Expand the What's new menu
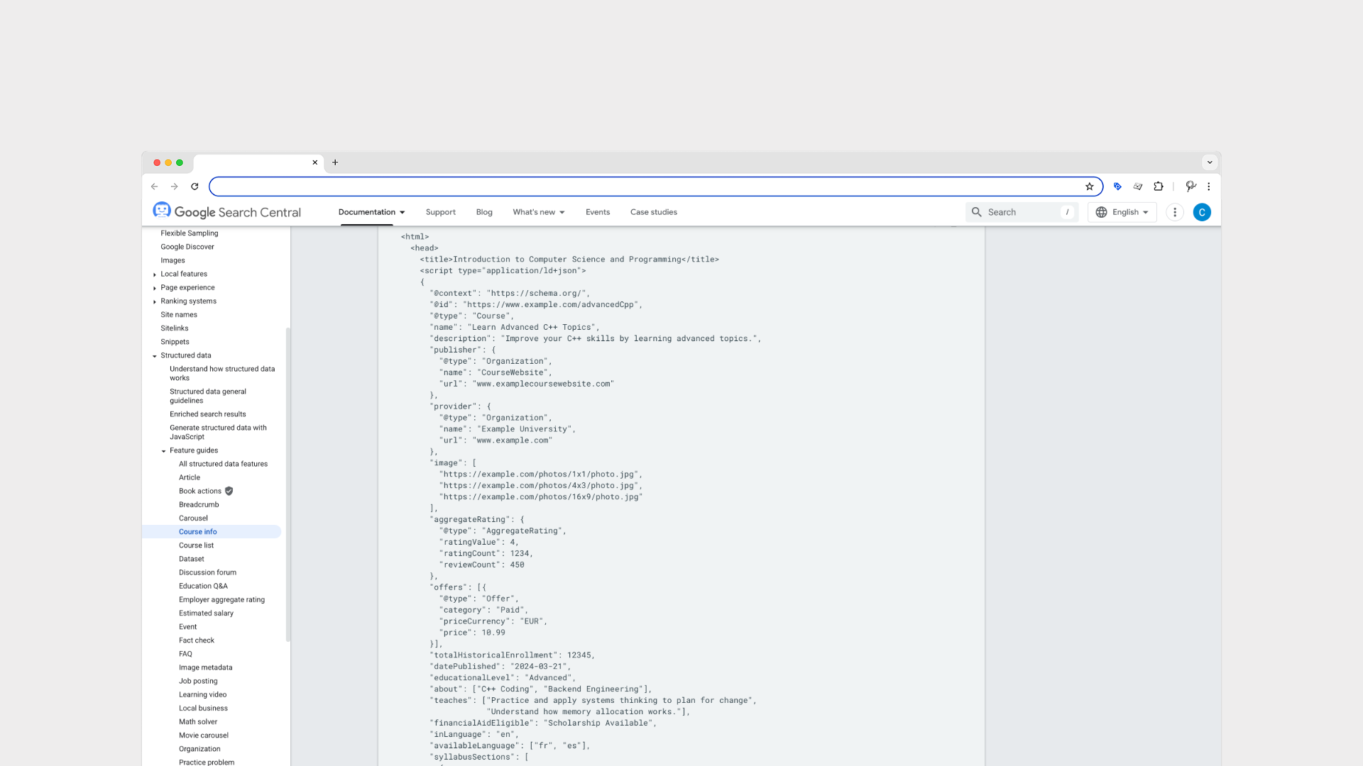The height and width of the screenshot is (766, 1363). pos(539,212)
